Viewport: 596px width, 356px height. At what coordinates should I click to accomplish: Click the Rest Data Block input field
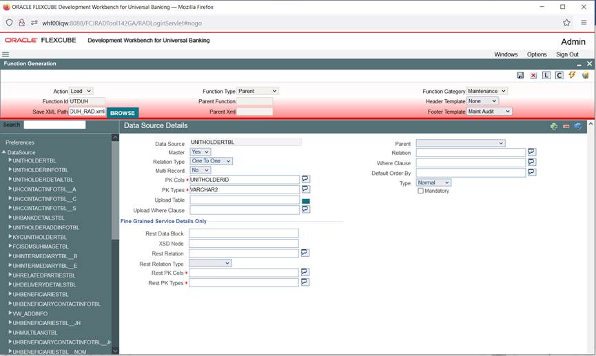coord(244,233)
